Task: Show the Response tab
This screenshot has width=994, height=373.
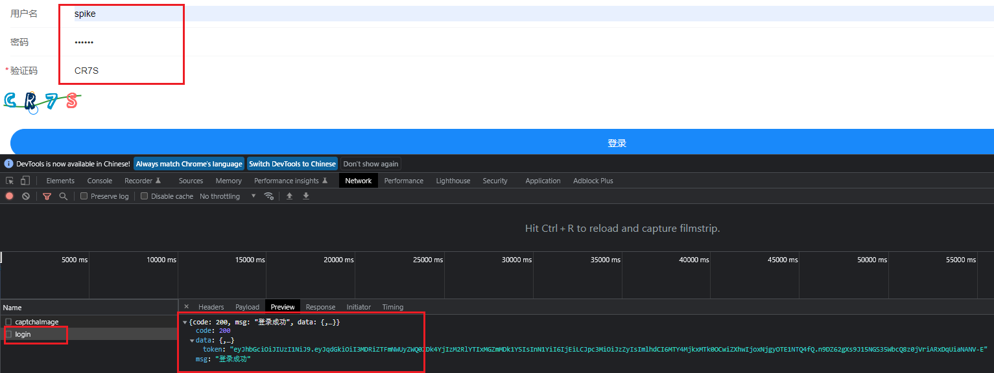Action: [x=321, y=307]
